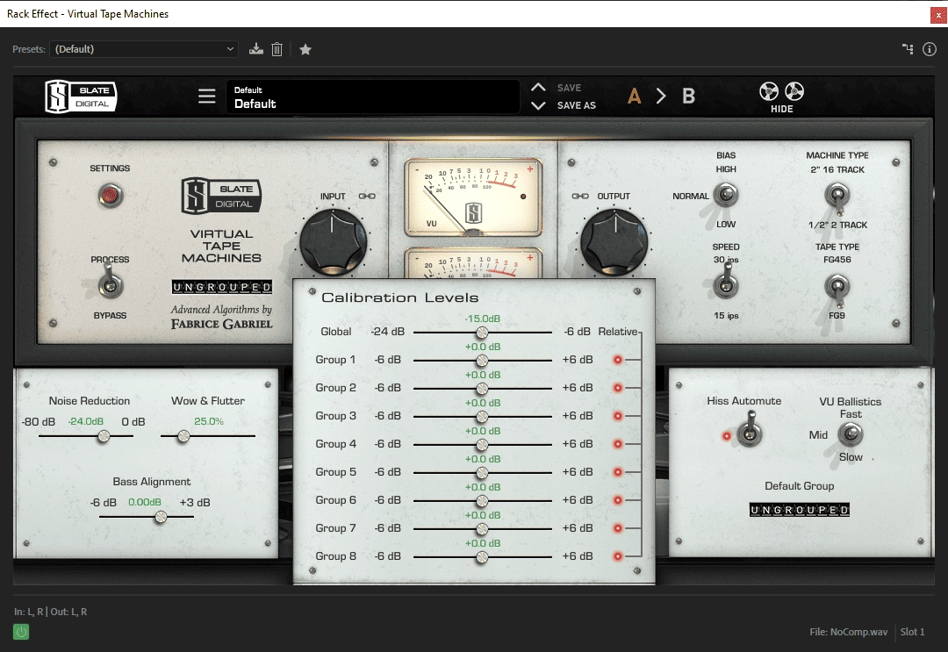Toggle the BIAS switch
Screen dimensions: 948x652
click(x=726, y=195)
